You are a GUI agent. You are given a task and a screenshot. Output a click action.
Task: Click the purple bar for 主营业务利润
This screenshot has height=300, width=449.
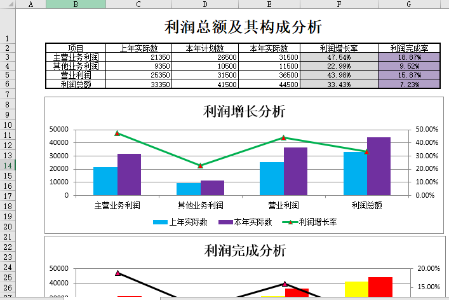point(129,174)
